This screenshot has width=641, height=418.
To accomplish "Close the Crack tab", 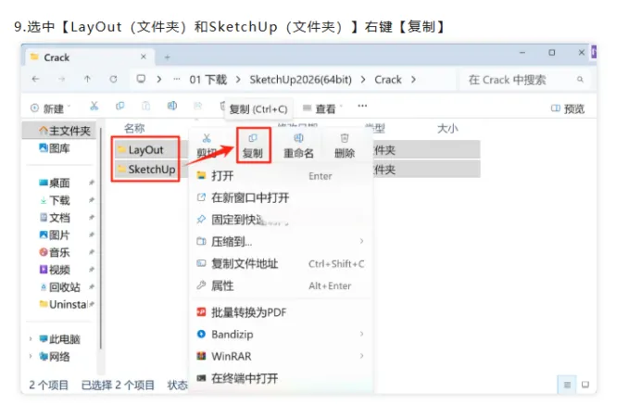I will [x=144, y=57].
